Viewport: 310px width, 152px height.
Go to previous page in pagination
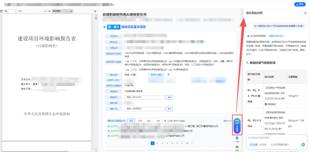coord(148,143)
